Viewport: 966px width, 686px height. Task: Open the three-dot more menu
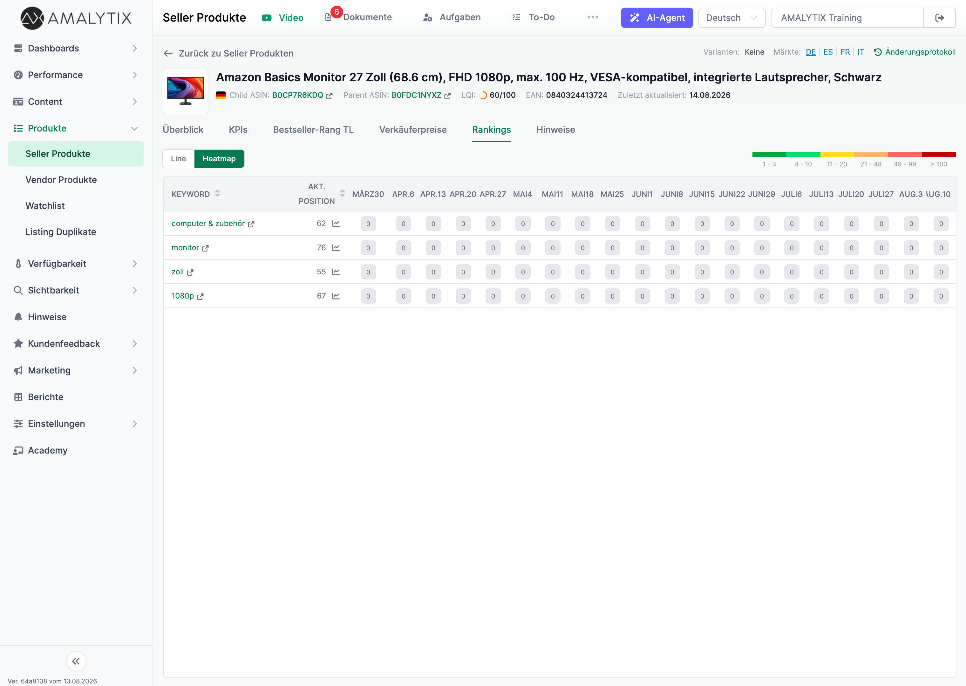tap(593, 17)
